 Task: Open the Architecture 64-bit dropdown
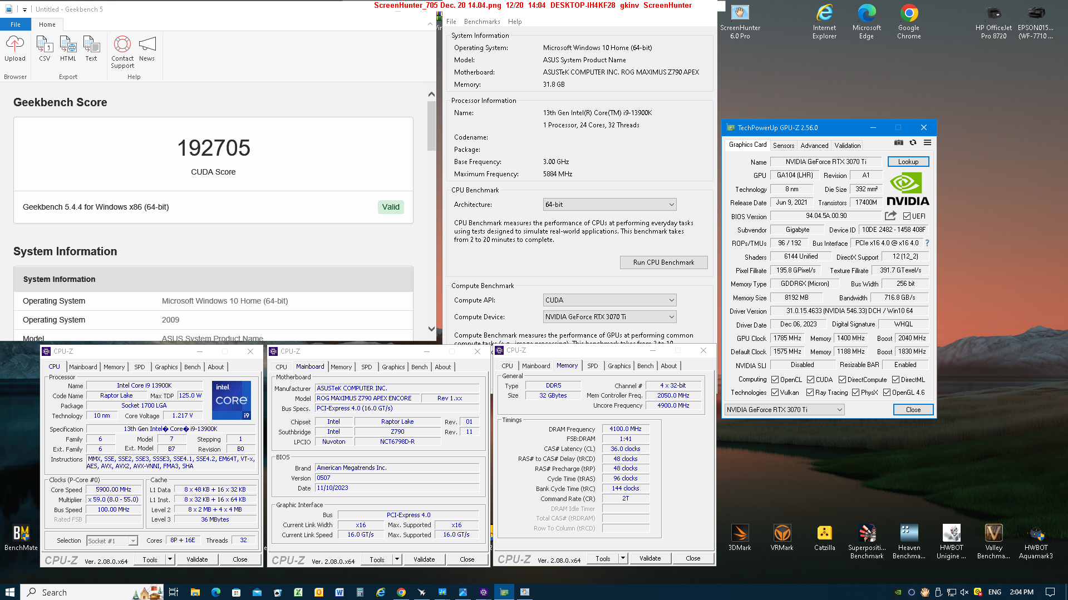(609, 205)
